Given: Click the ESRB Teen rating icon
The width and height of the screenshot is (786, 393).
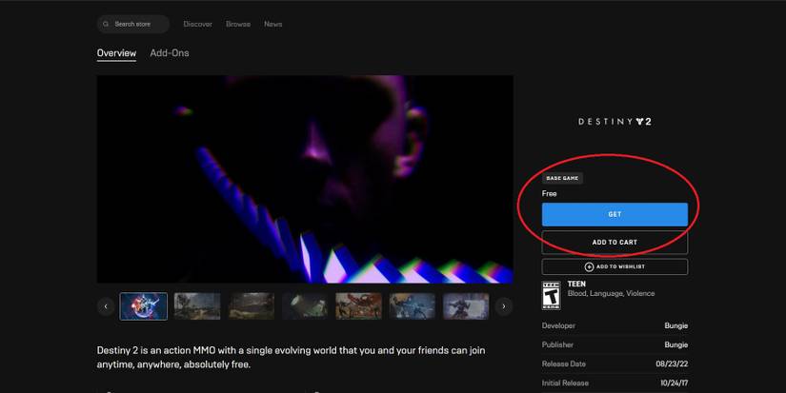Looking at the screenshot, I should (551, 294).
